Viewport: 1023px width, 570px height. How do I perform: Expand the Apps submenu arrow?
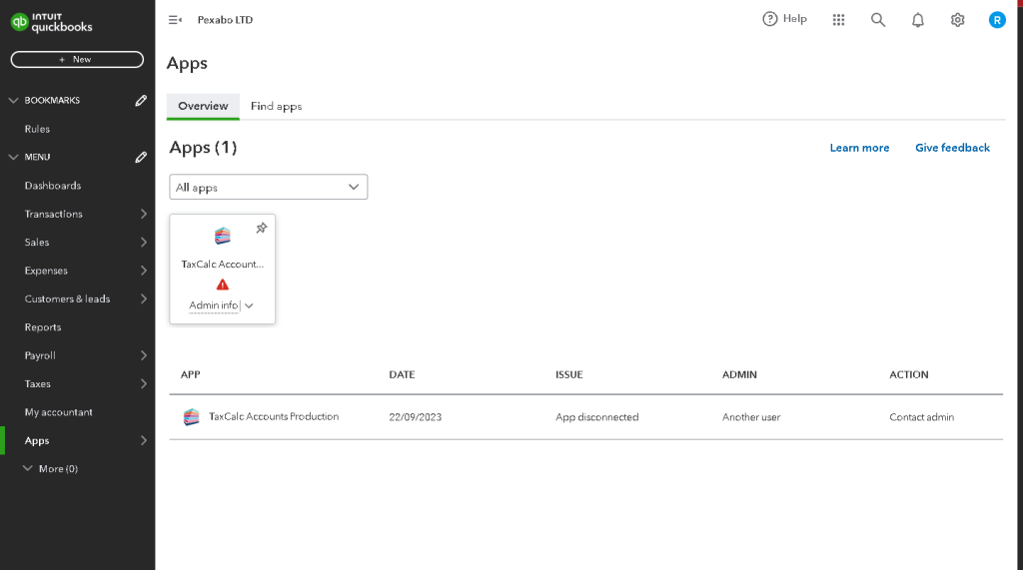point(144,441)
